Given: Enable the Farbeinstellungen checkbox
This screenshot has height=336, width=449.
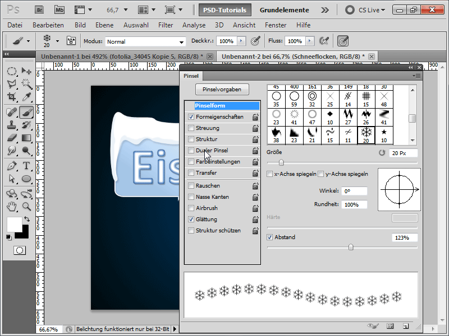Looking at the screenshot, I should 191,162.
